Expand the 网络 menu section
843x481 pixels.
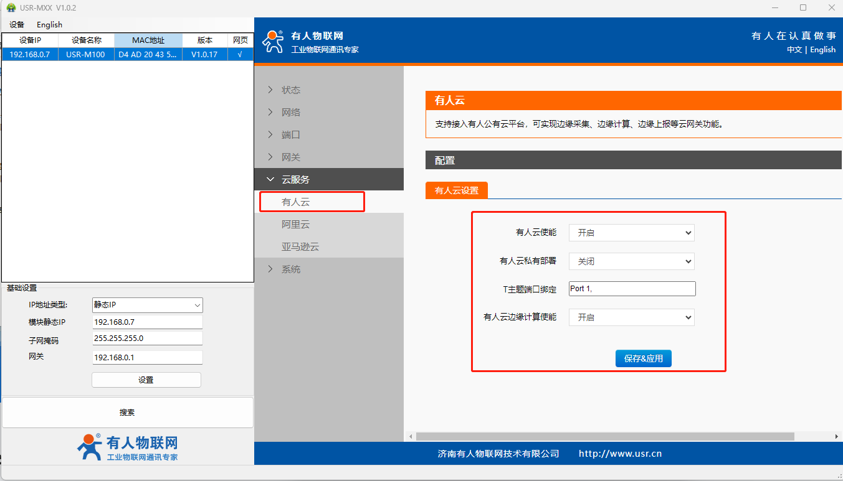click(290, 112)
